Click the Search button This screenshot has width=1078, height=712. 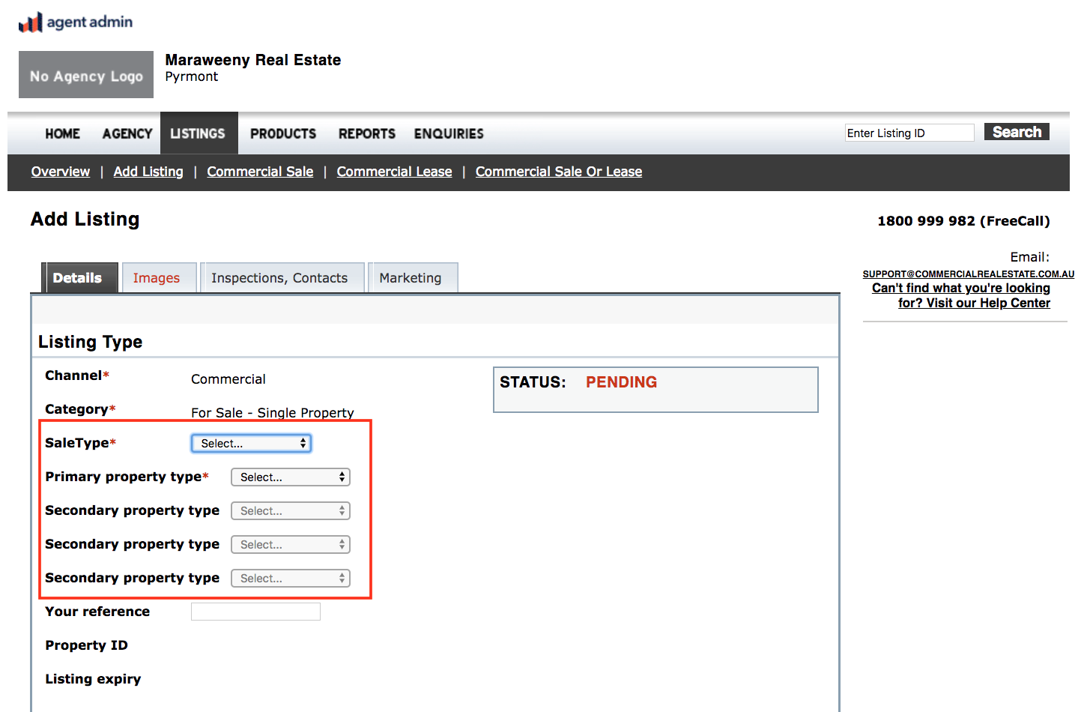coord(1016,131)
